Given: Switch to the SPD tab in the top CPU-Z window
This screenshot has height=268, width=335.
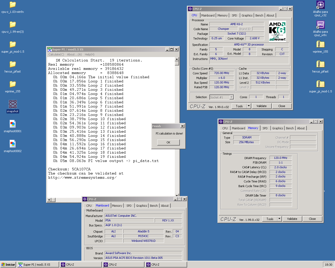Looking at the screenshot, I should pyautogui.click(x=234, y=15).
